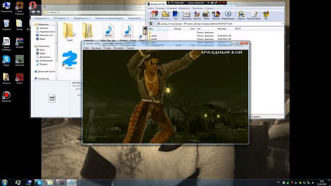This screenshot has height=186, width=331.
Task: Select Компьютер in Explorer sidebar
Action: 42,79
